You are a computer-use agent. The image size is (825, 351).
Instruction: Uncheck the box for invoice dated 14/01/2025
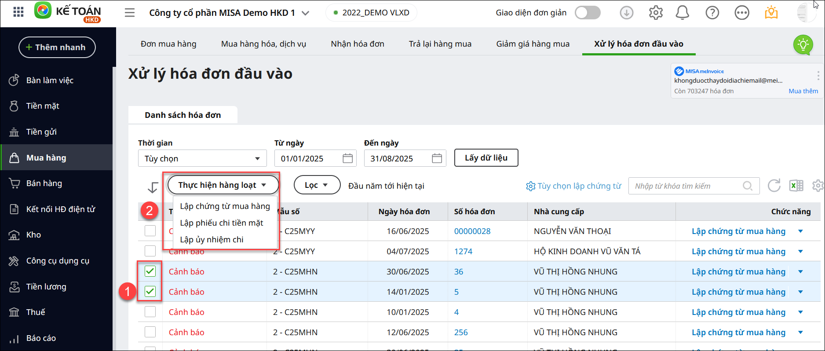[x=150, y=292]
